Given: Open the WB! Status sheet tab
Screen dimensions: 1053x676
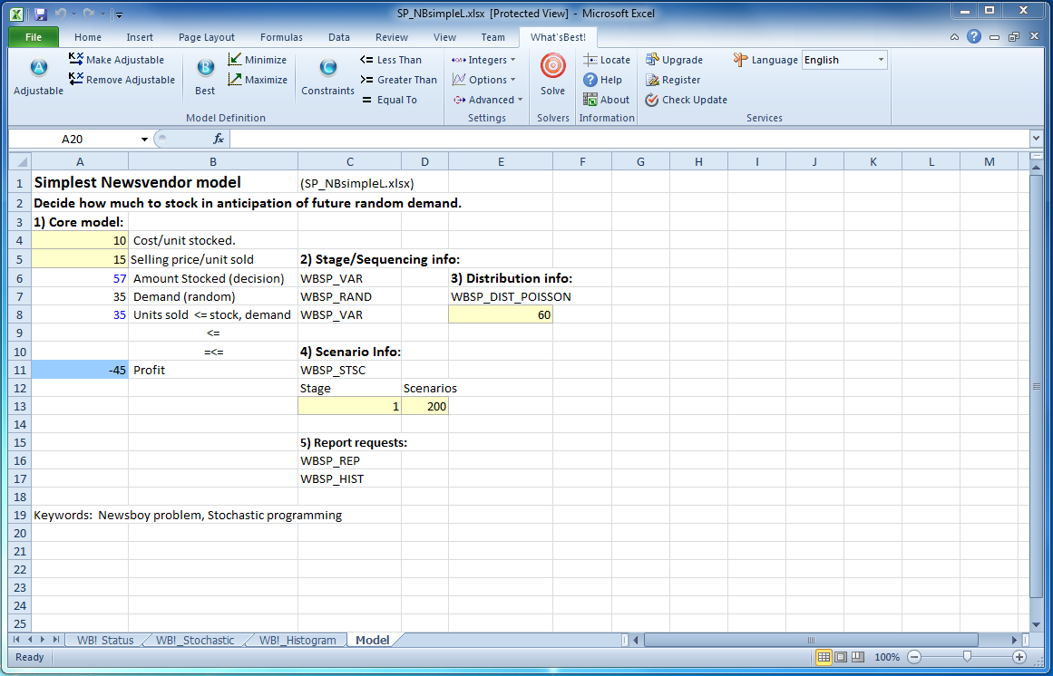Looking at the screenshot, I should 105,641.
